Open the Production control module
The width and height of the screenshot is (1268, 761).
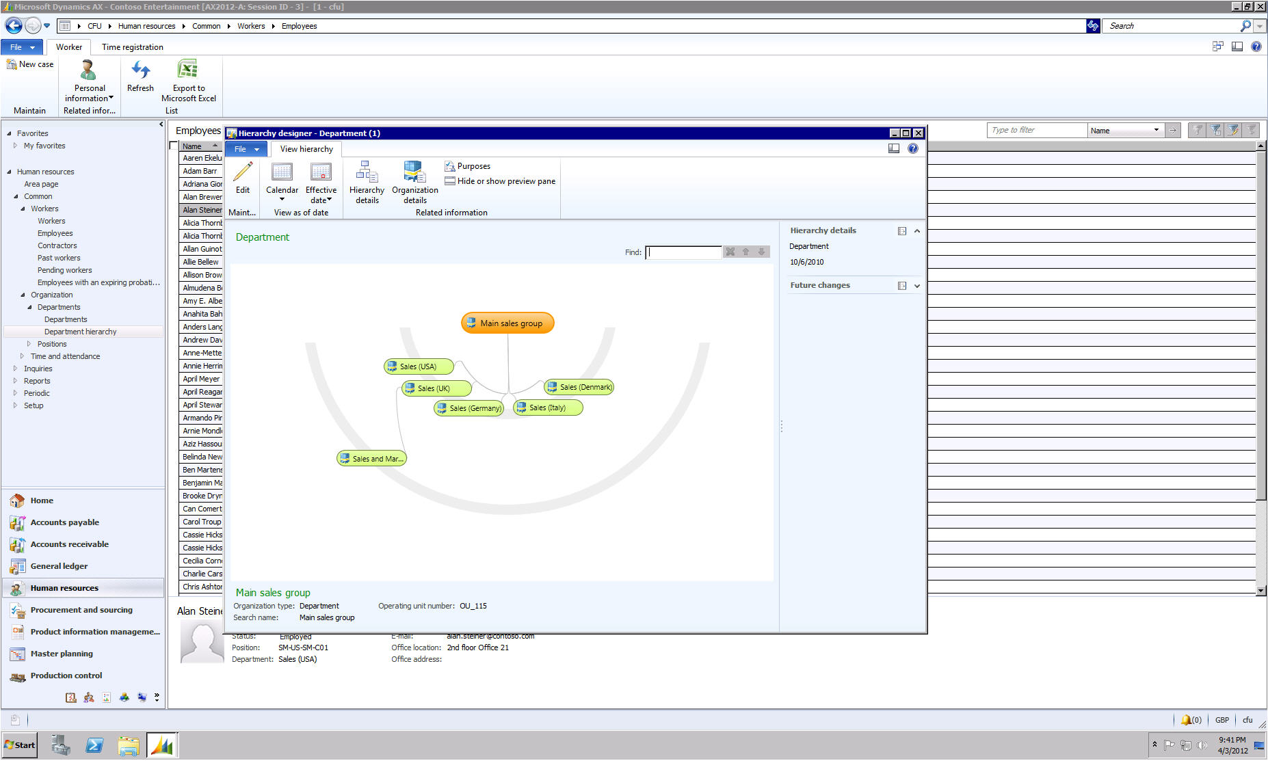[66, 676]
